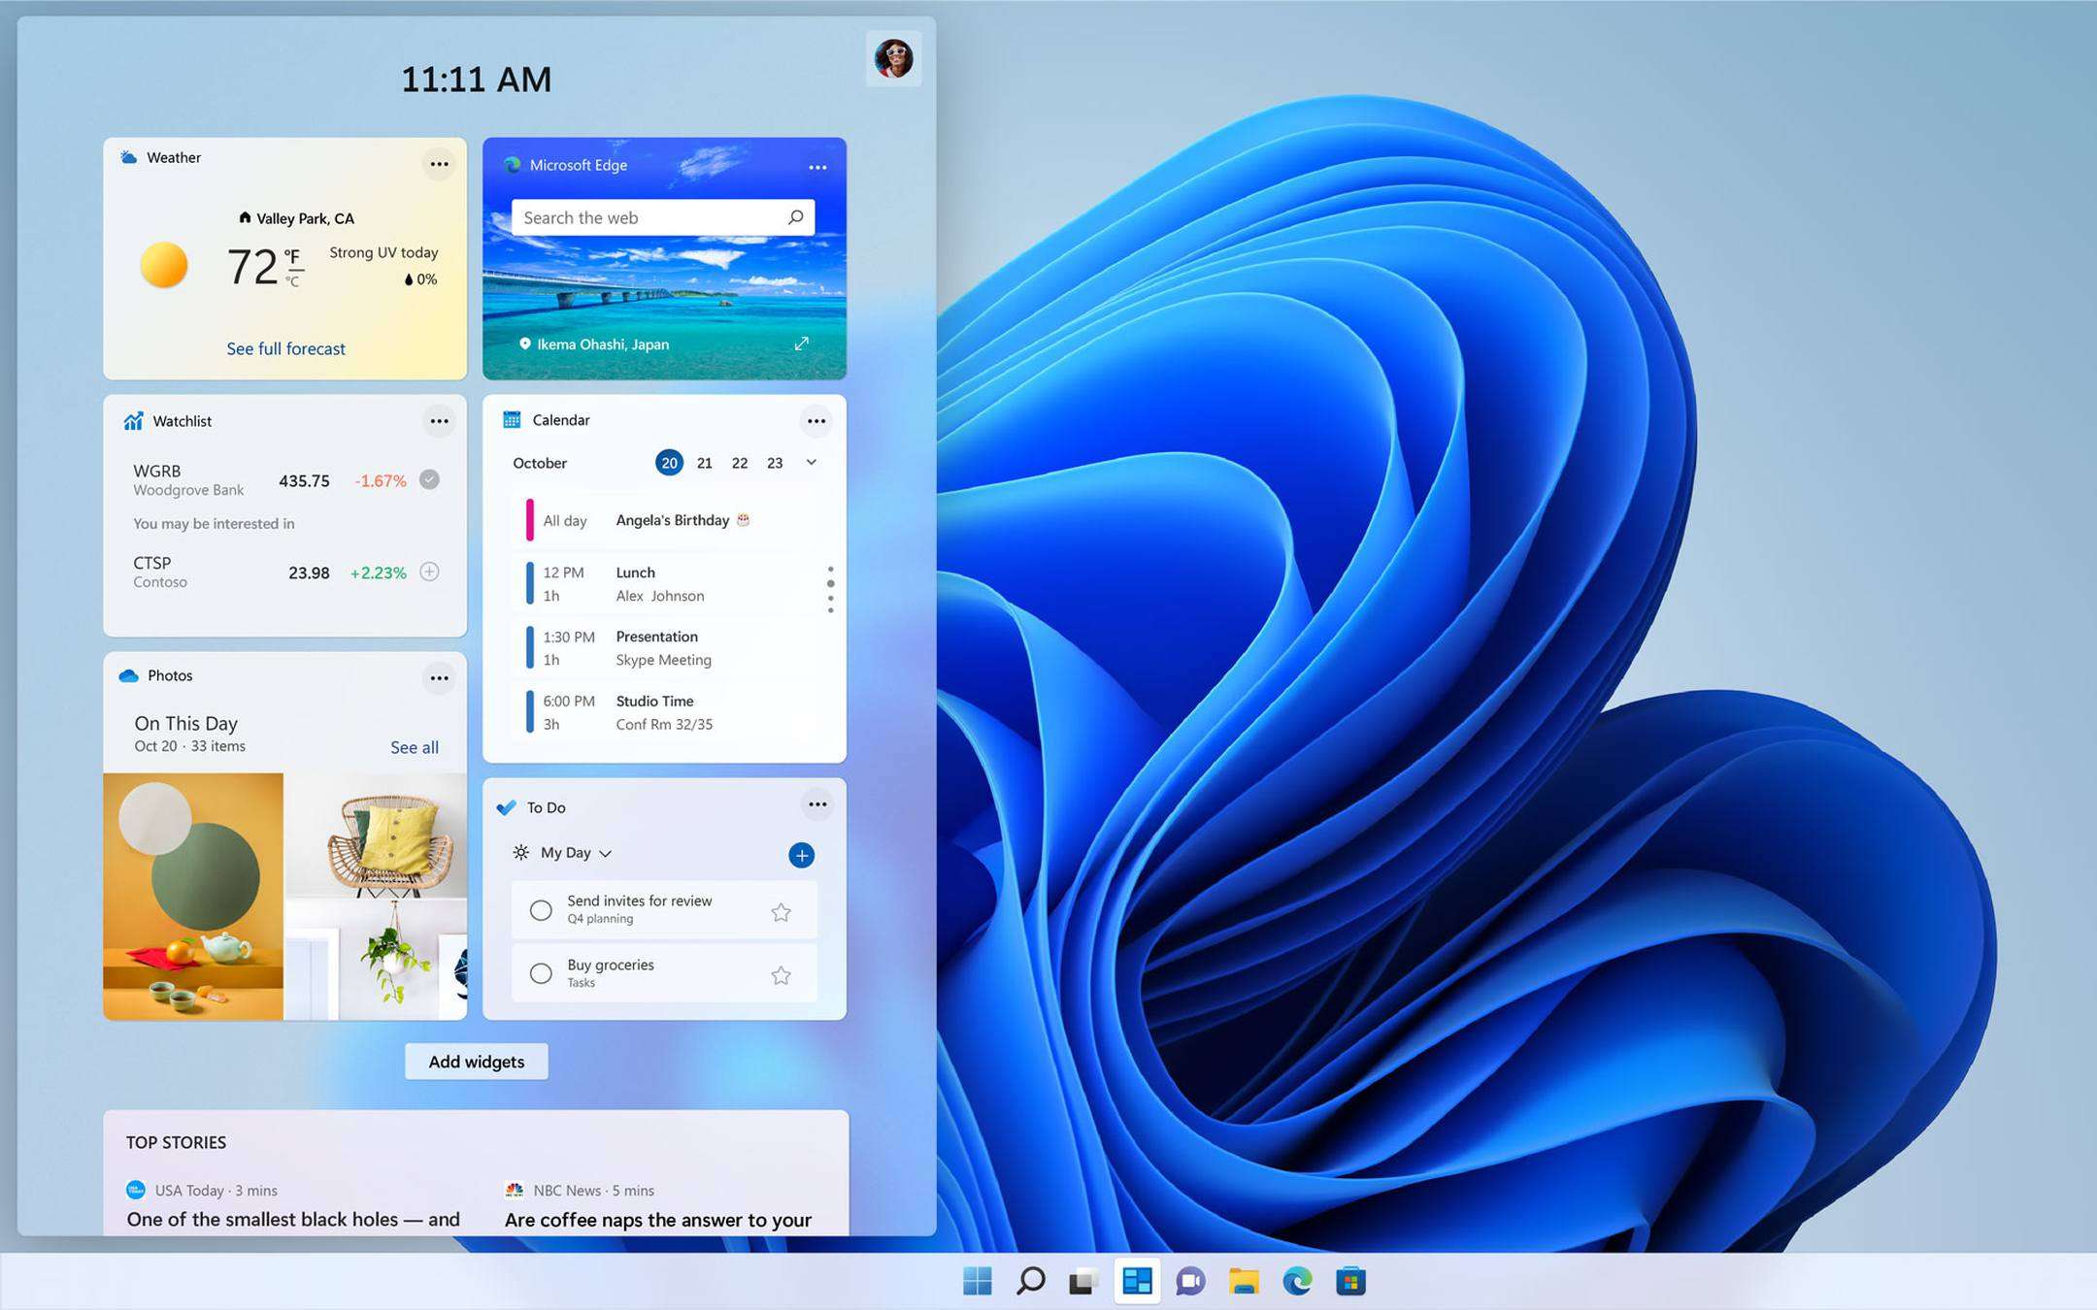Open the My Day list dropdown
This screenshot has width=2097, height=1310.
[605, 853]
